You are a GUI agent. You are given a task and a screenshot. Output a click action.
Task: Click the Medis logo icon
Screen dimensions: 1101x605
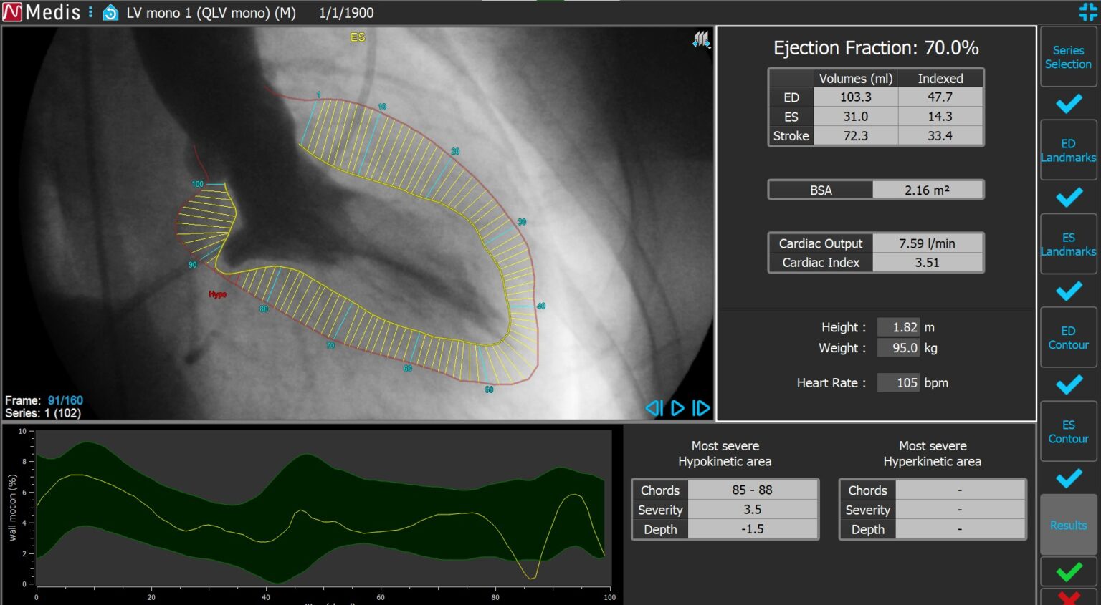12,12
